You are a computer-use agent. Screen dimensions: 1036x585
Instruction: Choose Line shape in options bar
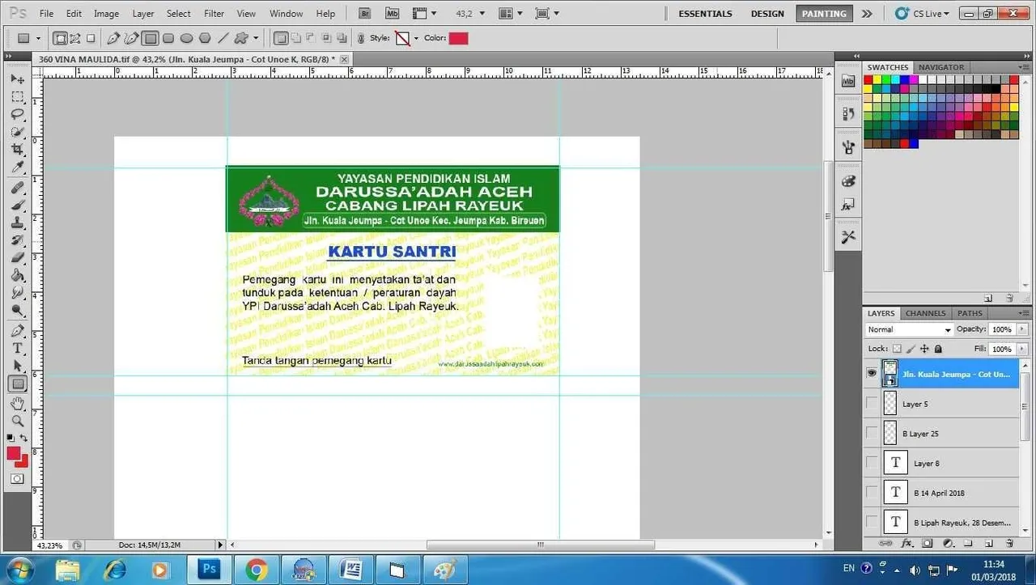point(223,38)
